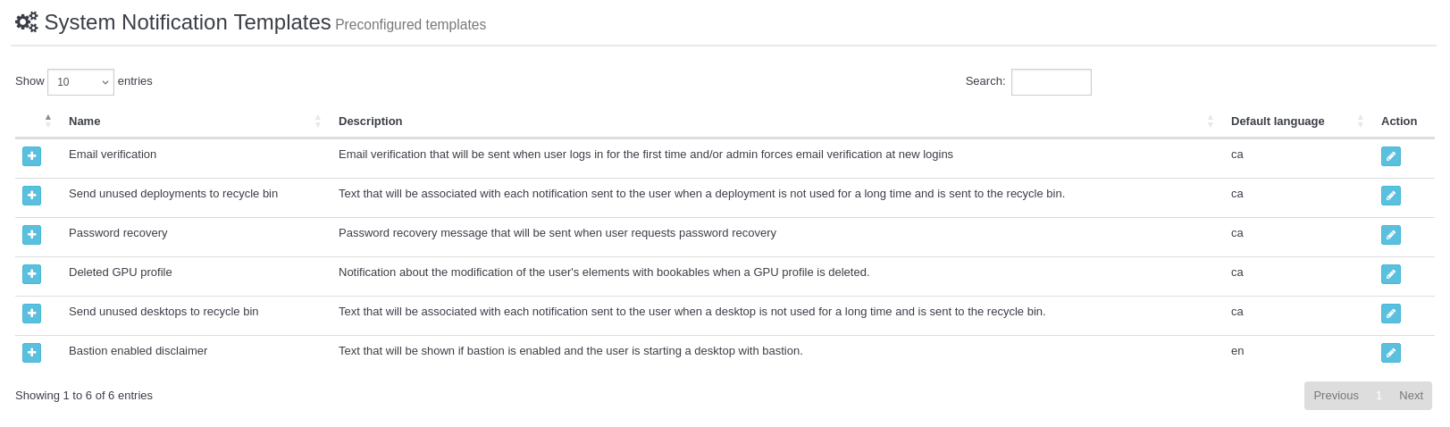Expand Deleted GPU profile row details

[31, 274]
